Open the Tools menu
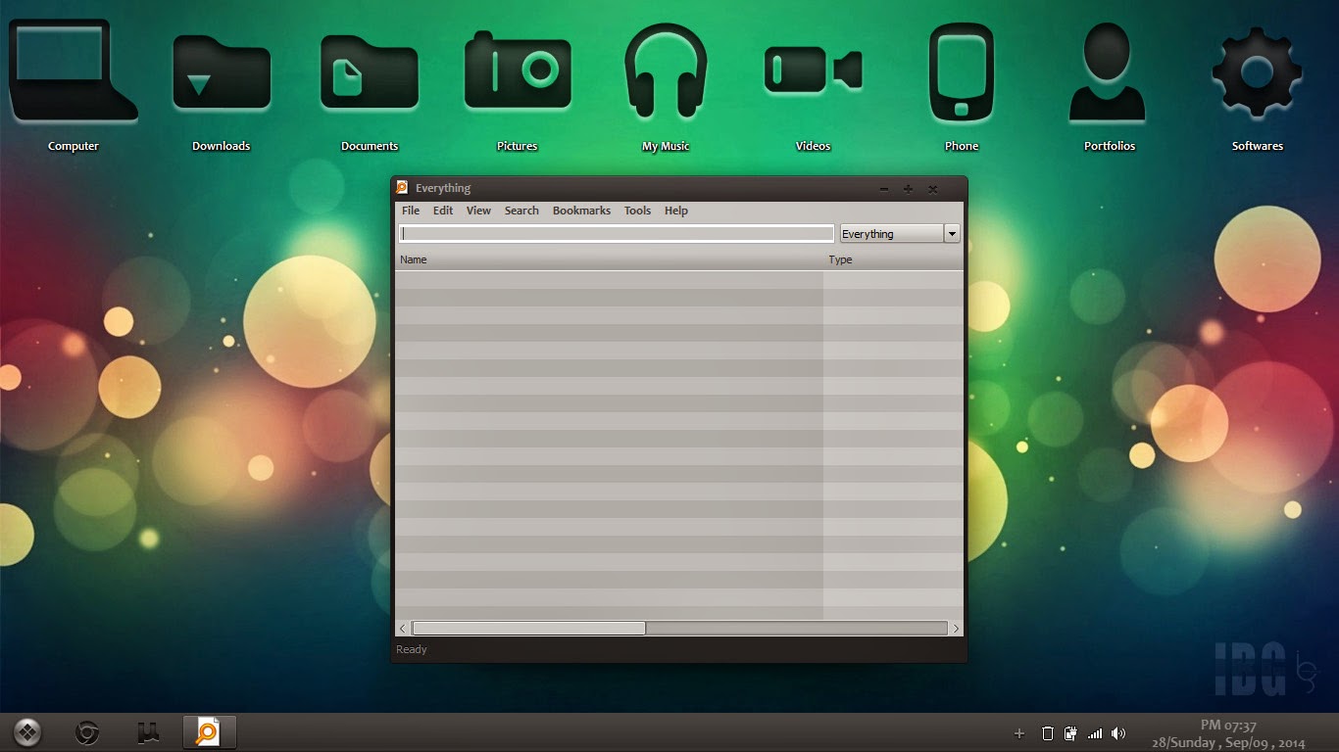Viewport: 1339px width, 752px height. point(637,210)
